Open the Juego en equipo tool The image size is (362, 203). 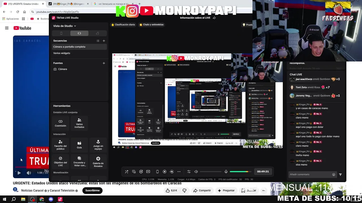[98, 145]
